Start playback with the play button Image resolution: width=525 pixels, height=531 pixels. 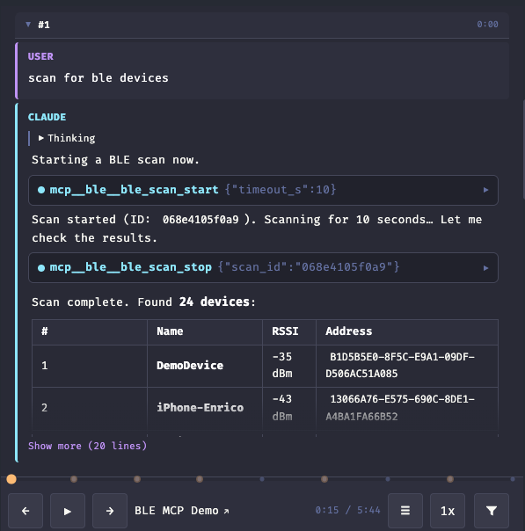click(68, 511)
